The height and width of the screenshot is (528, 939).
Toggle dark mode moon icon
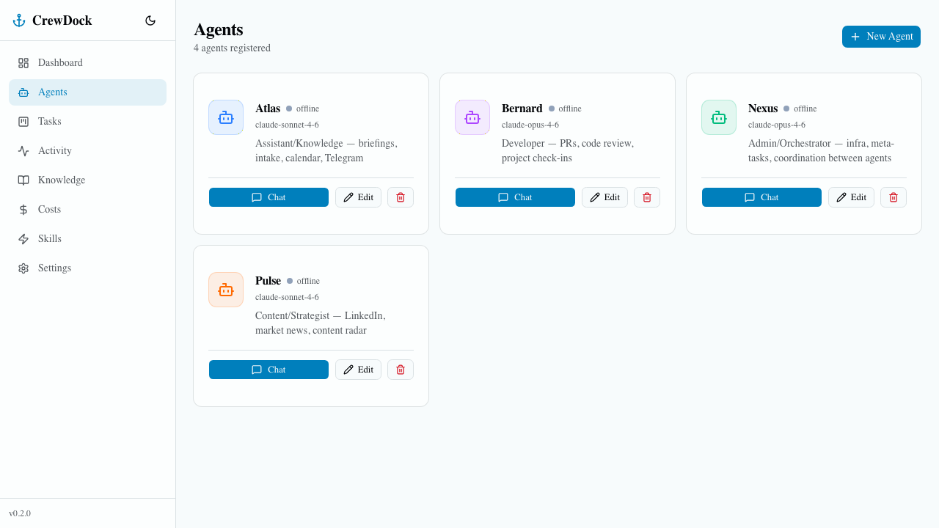pos(150,21)
